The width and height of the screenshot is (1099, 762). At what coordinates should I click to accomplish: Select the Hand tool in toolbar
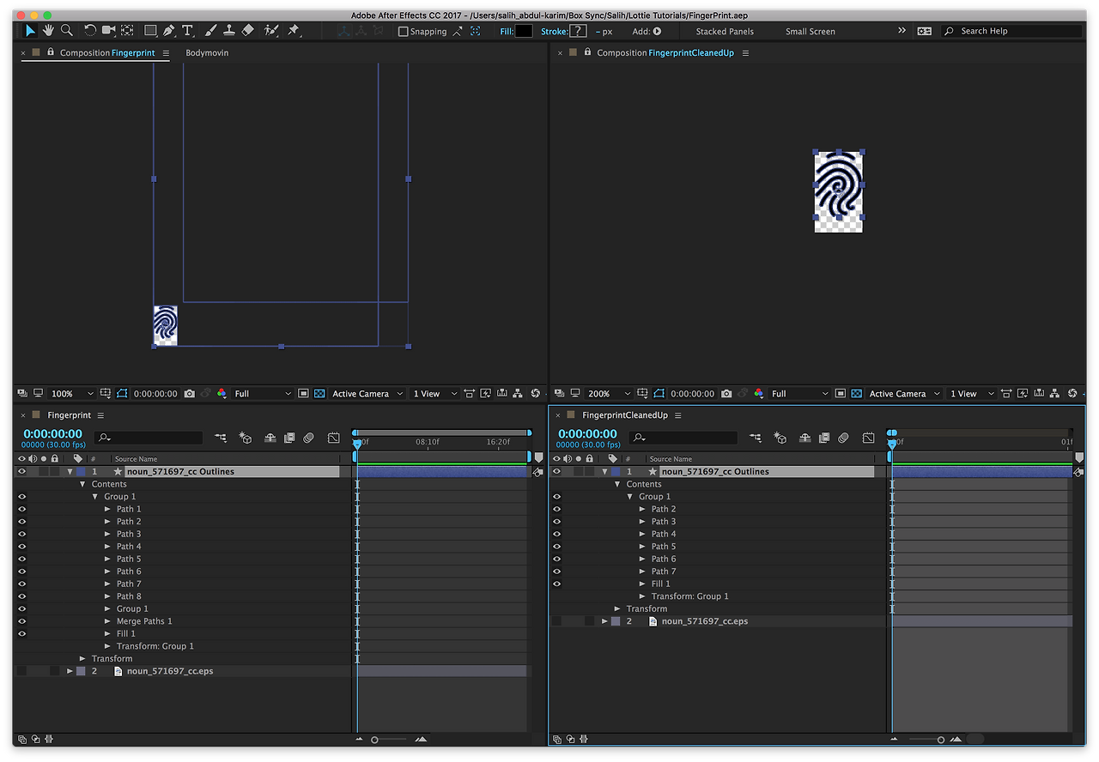pos(48,31)
